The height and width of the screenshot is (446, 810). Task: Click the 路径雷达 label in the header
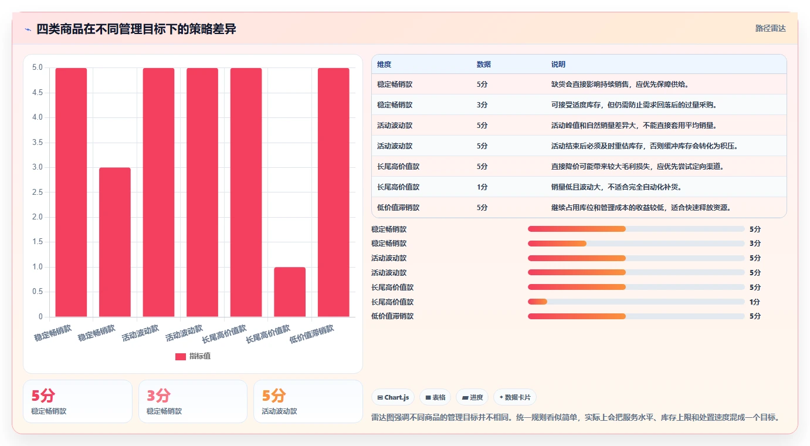770,28
